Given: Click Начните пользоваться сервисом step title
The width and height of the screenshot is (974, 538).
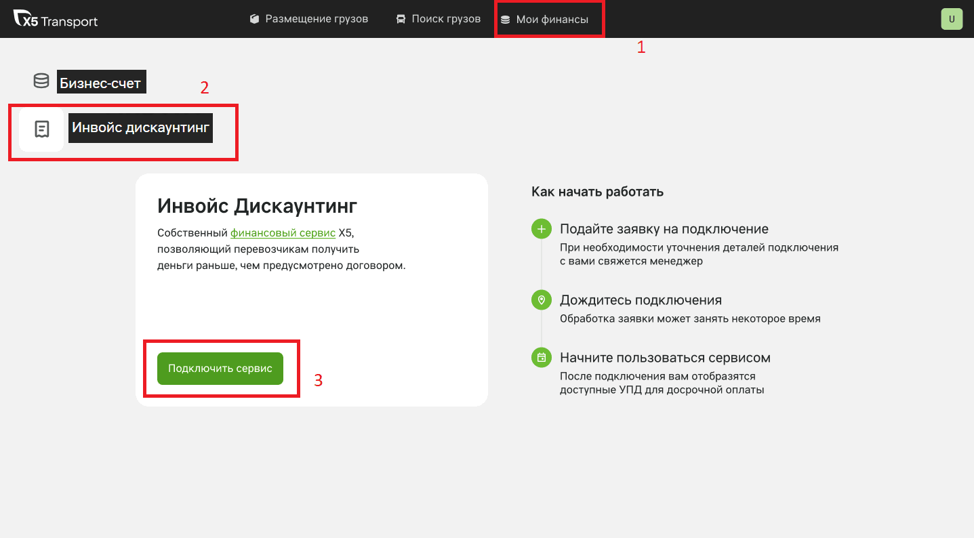Looking at the screenshot, I should pos(665,357).
